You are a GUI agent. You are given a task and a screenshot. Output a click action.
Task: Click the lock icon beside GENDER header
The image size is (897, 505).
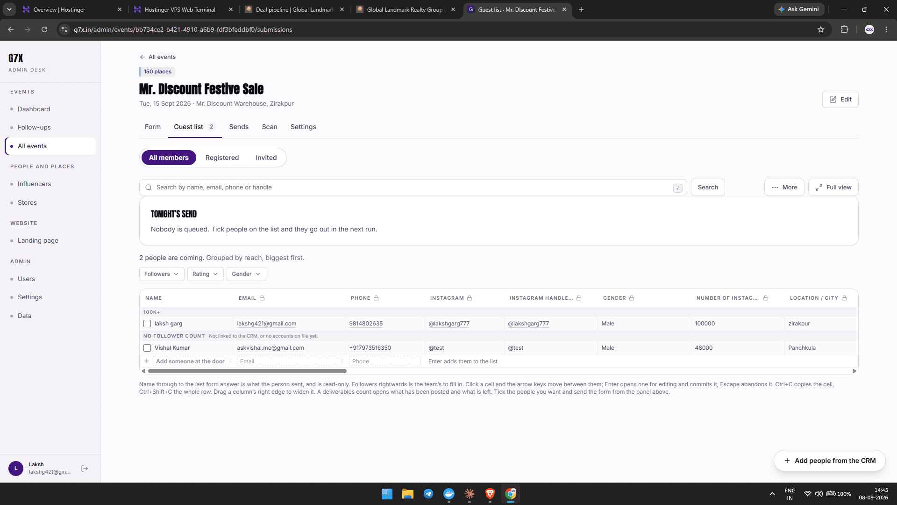pyautogui.click(x=632, y=298)
